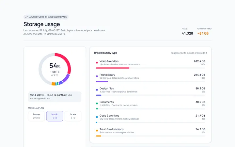Click the 94.7 GB value
This screenshot has height=147, width=235.
pyautogui.click(x=200, y=129)
